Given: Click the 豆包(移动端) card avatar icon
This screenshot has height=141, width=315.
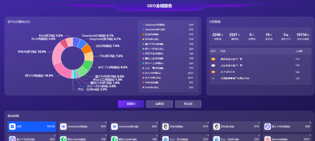Looking at the screenshot, I should click(x=217, y=127).
